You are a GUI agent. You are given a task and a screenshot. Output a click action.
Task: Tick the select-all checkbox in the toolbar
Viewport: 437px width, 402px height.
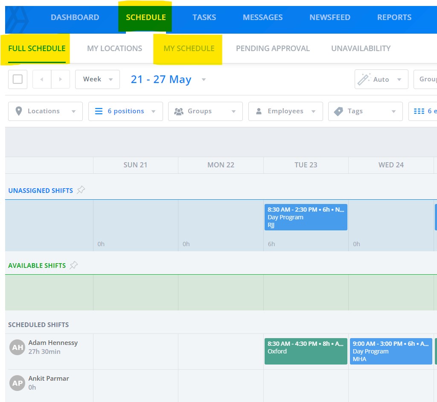click(17, 79)
